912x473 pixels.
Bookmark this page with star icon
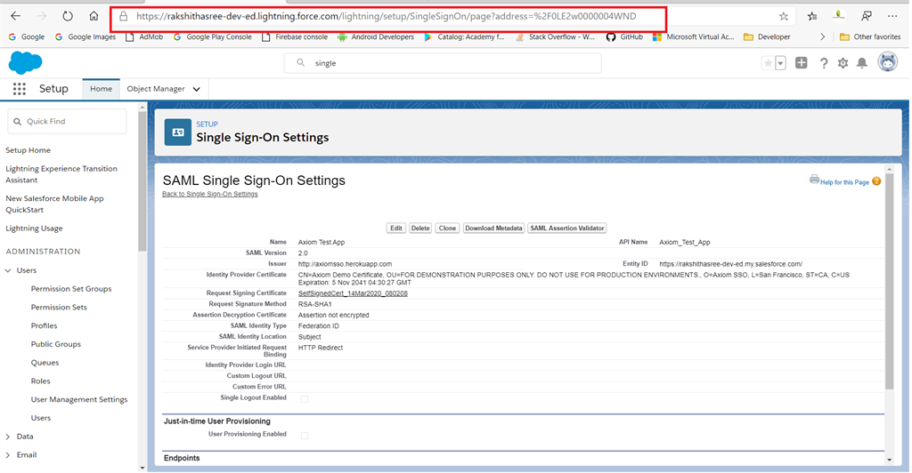pyautogui.click(x=784, y=16)
